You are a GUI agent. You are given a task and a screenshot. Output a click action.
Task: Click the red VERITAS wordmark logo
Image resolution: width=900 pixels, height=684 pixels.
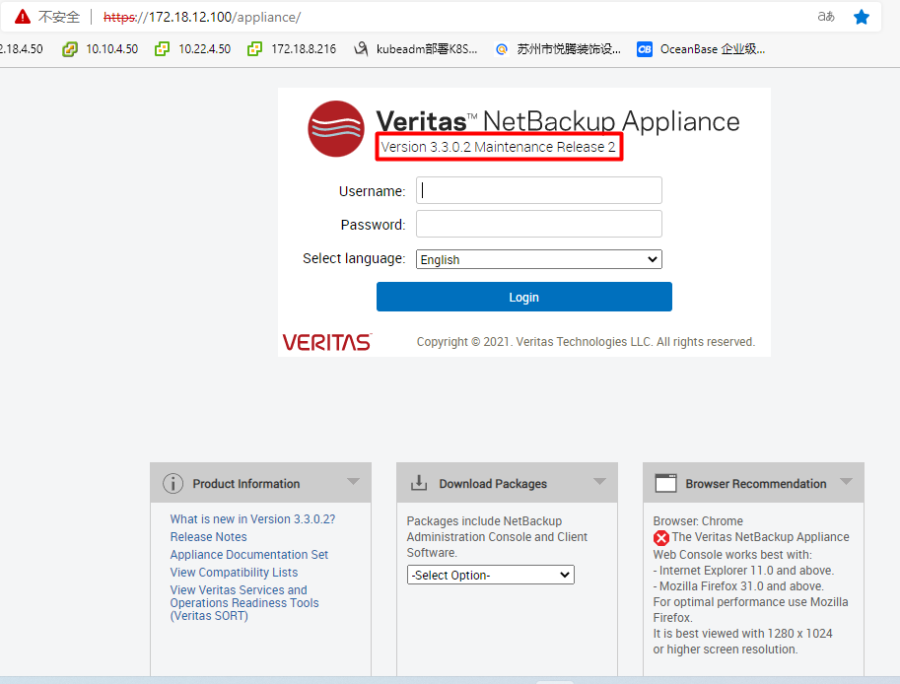[326, 342]
